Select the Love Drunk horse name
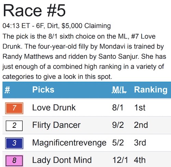This screenshot has height=167, width=171. (54, 108)
